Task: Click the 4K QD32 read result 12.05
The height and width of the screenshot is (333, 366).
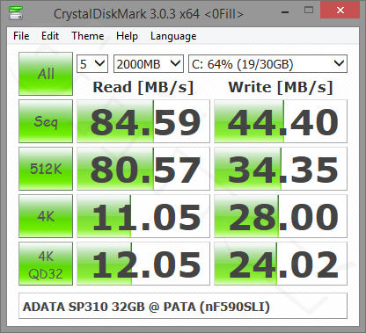Action: coord(143,264)
